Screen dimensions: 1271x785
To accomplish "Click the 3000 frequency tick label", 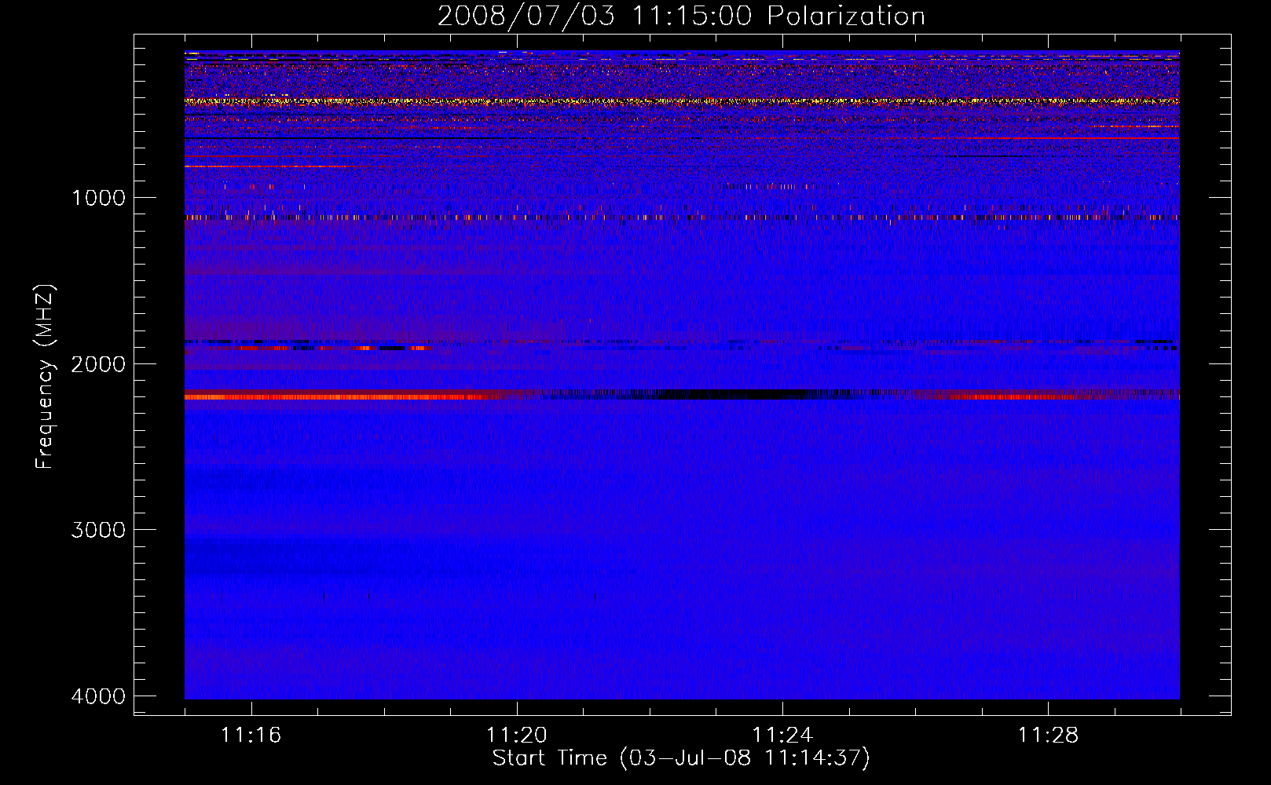I will click(x=98, y=530).
